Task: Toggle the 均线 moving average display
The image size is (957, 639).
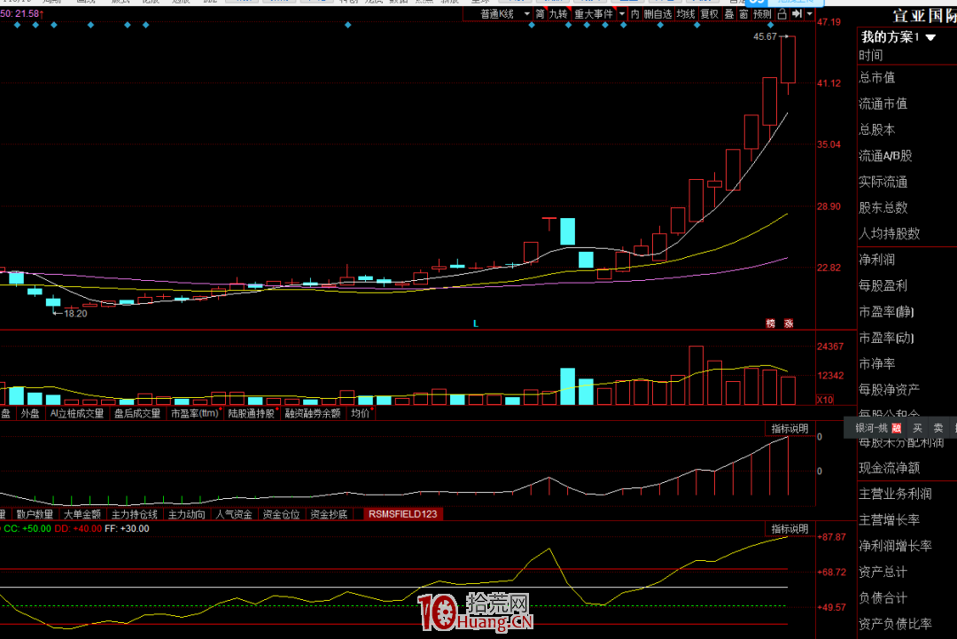Action: coord(686,14)
